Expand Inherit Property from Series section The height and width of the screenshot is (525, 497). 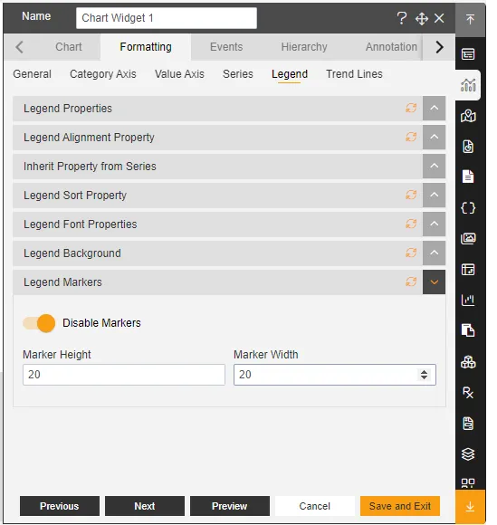(434, 166)
